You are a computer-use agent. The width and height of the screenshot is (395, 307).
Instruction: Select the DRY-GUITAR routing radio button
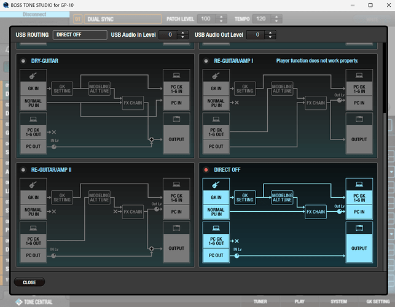(x=23, y=60)
